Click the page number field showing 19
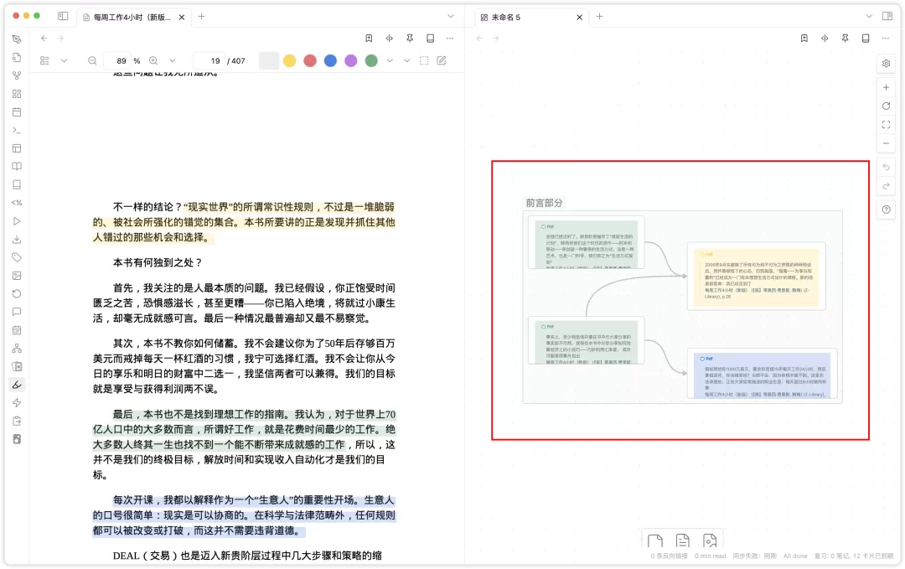Image resolution: width=905 pixels, height=569 pixels. [x=209, y=60]
